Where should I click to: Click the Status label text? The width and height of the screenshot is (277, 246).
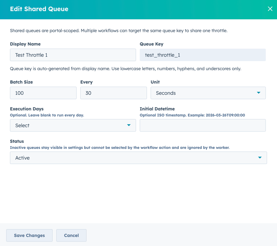point(17,141)
